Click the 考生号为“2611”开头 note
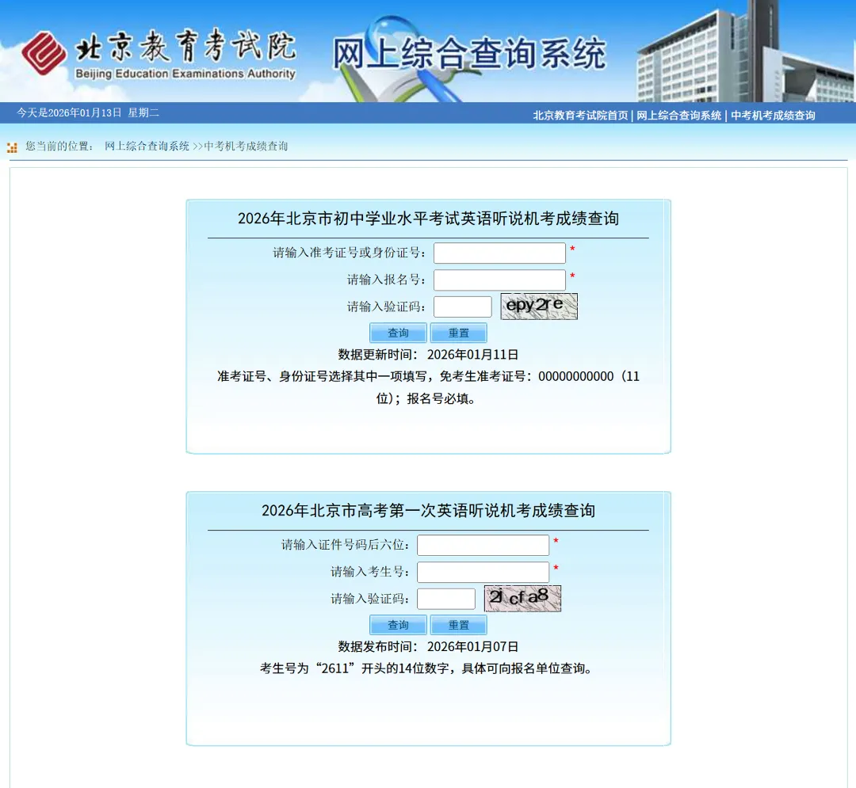This screenshot has height=788, width=856. coord(427,668)
